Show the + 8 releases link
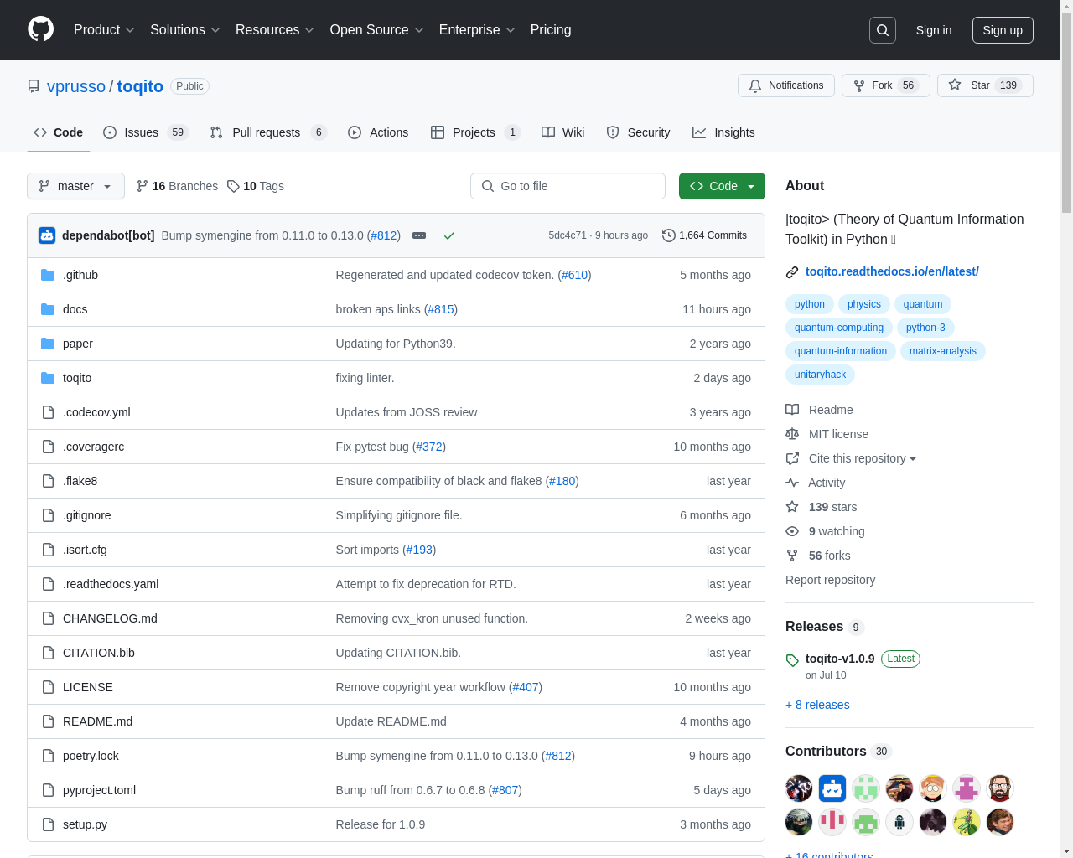The height and width of the screenshot is (858, 1073). pyautogui.click(x=817, y=705)
